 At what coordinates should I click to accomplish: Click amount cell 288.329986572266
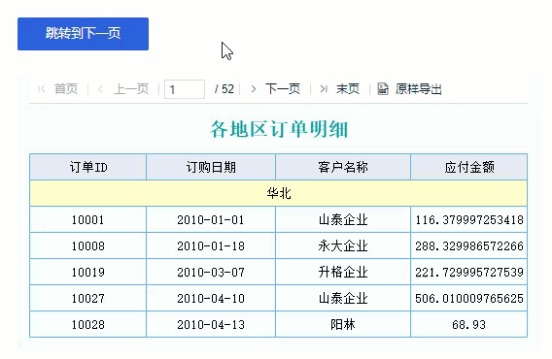pos(469,245)
